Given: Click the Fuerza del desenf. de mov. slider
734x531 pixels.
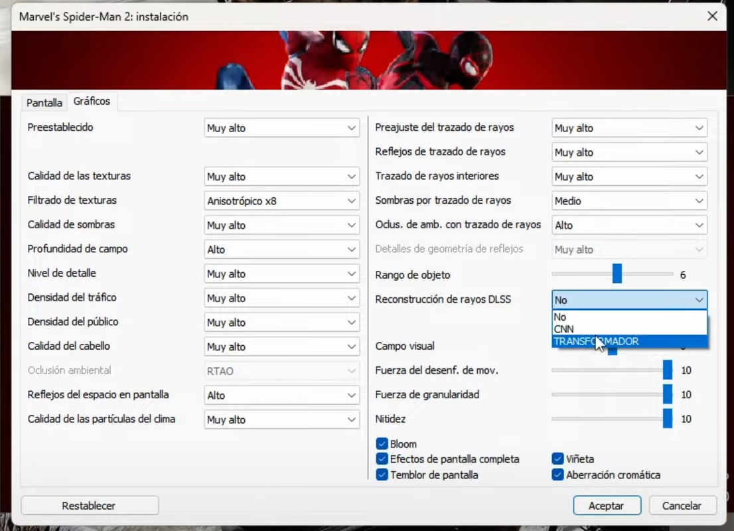Looking at the screenshot, I should point(613,370).
